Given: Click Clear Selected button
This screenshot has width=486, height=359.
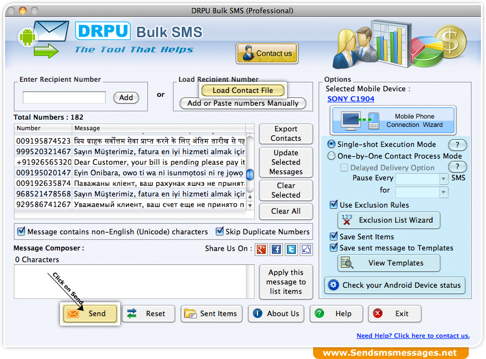Looking at the screenshot, I should tap(286, 190).
